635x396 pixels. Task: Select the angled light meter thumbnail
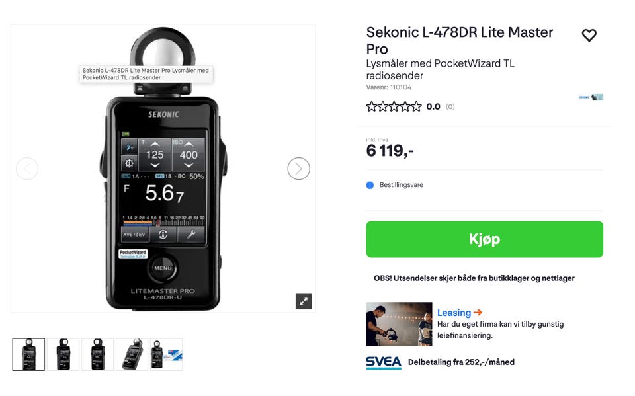coord(132,354)
